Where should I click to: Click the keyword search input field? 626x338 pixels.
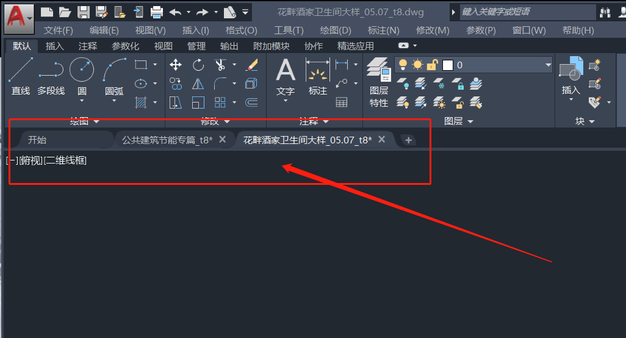pos(527,12)
